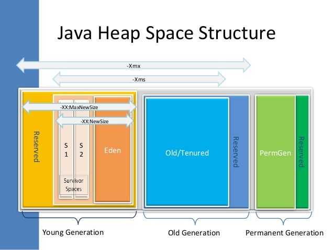The height and width of the screenshot is (250, 334).
Task: Click the Reserved block beside Old/Tenured
Action: (239, 152)
